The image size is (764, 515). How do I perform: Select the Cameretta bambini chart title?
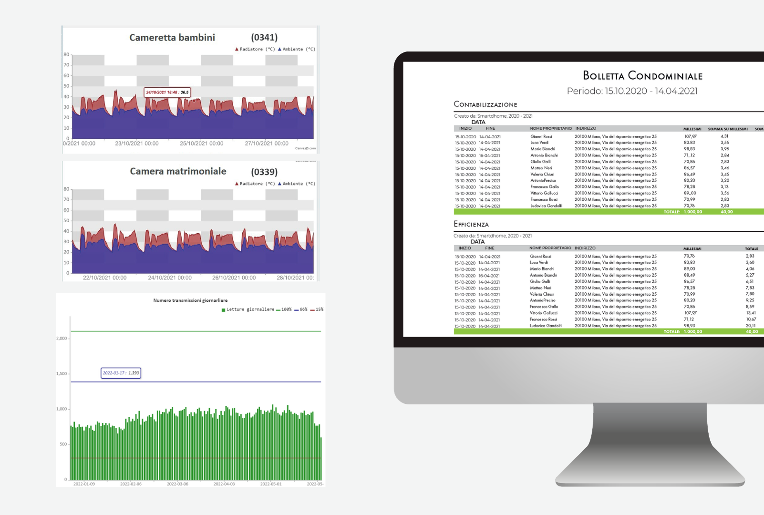pyautogui.click(x=172, y=37)
